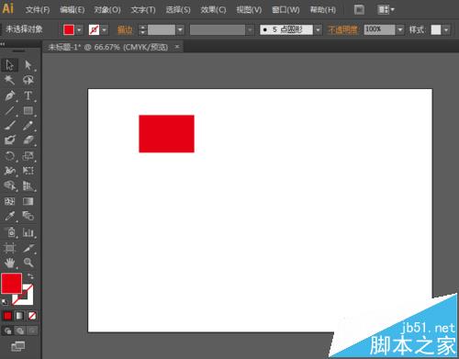The width and height of the screenshot is (459, 359).
Task: Select the Direct Selection tool
Action: click(x=28, y=65)
